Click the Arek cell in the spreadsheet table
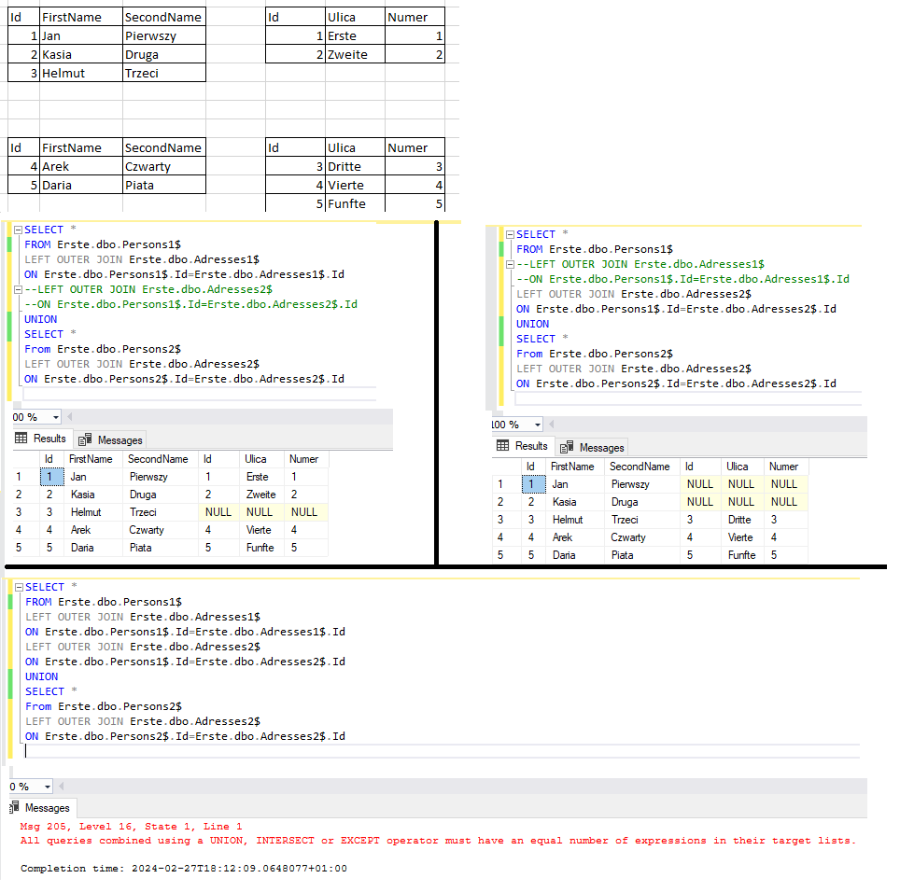This screenshot has width=900, height=892. 81,167
